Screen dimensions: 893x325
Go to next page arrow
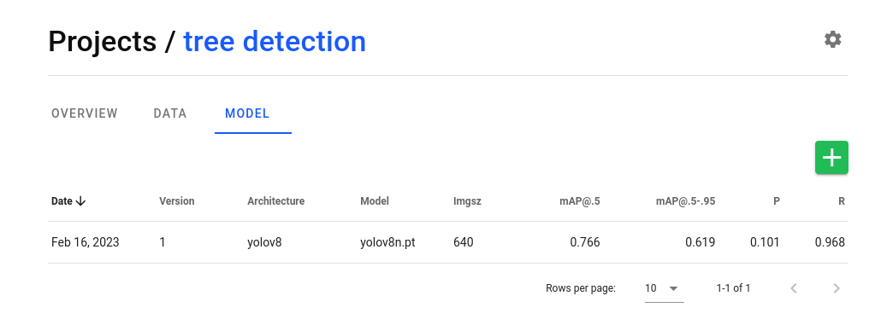click(x=837, y=288)
